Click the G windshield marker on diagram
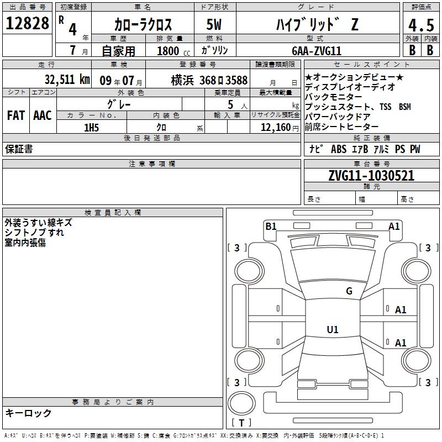This screenshot has width=442, height=442. [x=349, y=291]
